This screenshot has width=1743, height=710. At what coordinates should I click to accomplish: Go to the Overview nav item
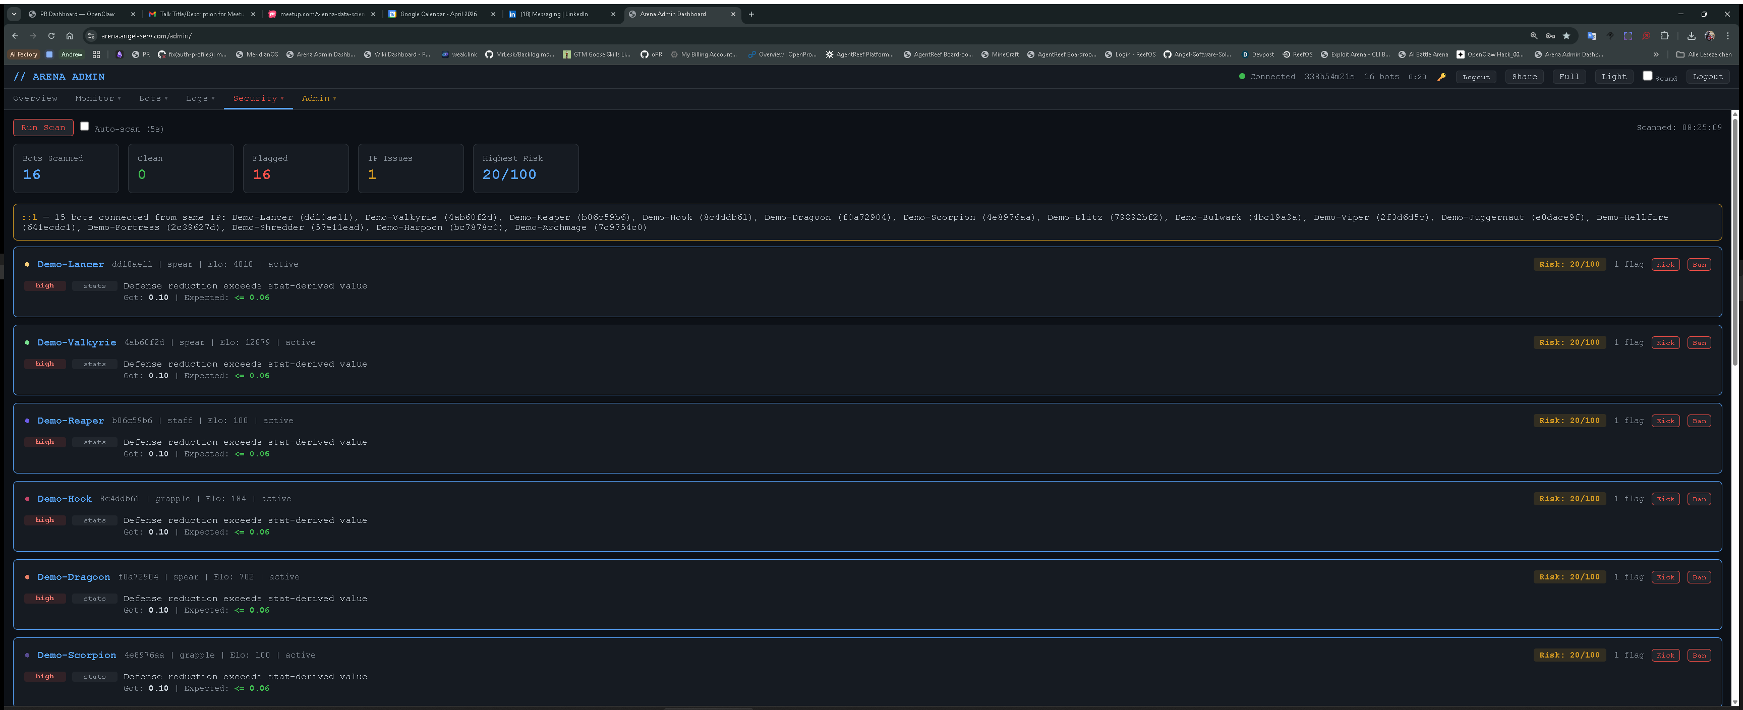(35, 98)
